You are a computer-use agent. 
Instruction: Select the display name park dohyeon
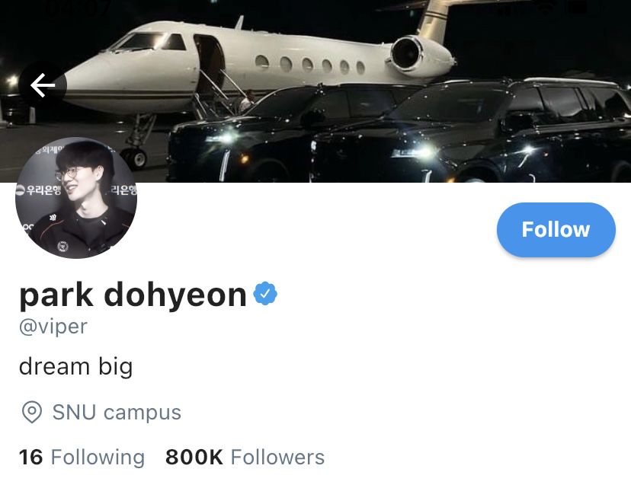tap(133, 296)
